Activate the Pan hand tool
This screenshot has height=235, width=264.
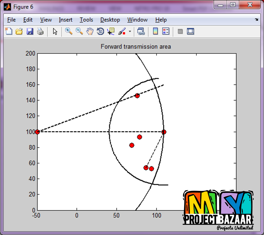coord(90,31)
